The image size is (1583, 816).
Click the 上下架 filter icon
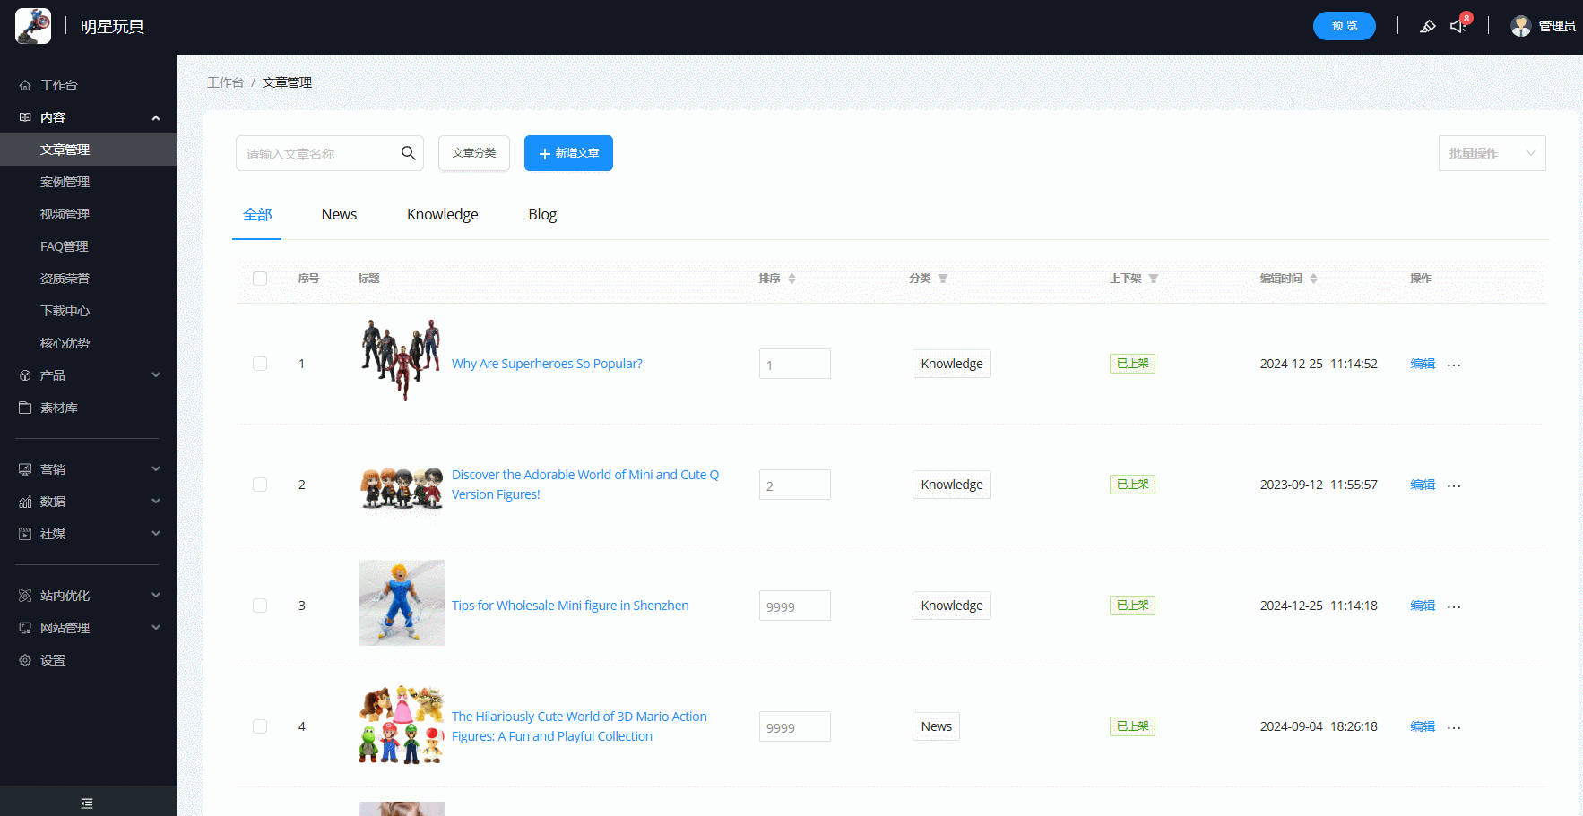[1154, 279]
